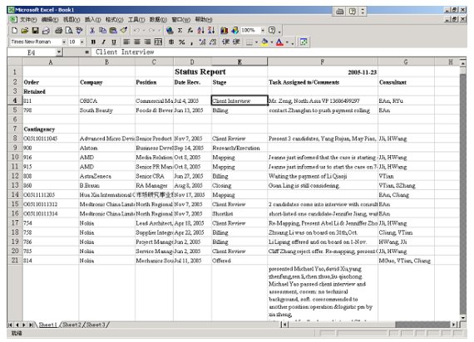Screen dimensions: 474x342
Task: Select the Status Report title cell
Action: 200,72
